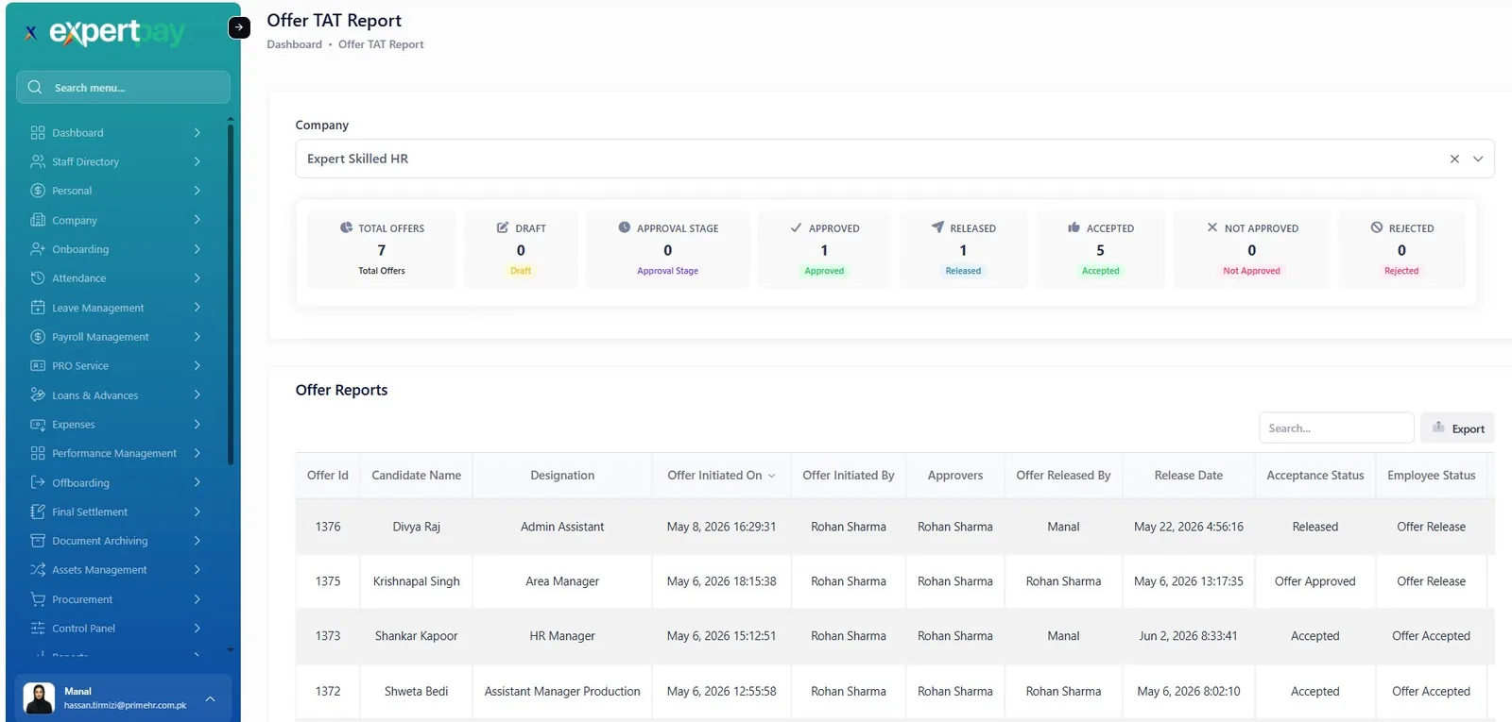
Task: Open the Final Settlement menu item
Action: coord(116,512)
